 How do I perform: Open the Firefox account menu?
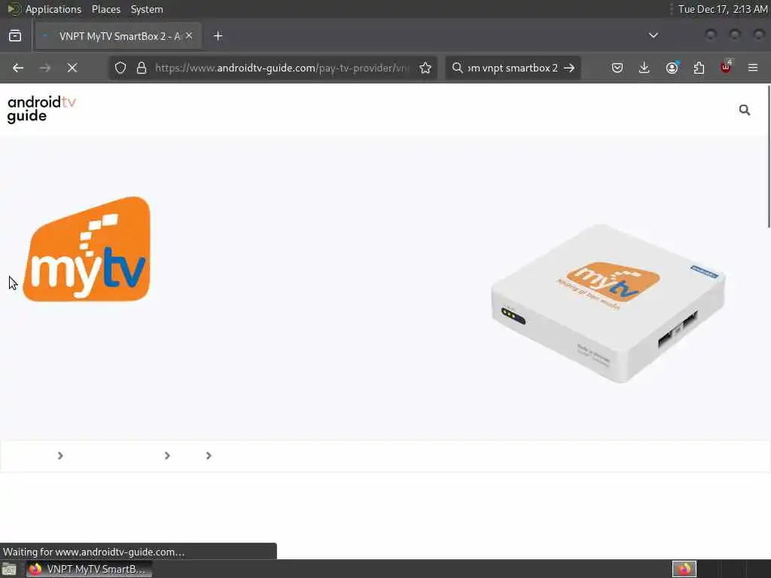tap(672, 68)
